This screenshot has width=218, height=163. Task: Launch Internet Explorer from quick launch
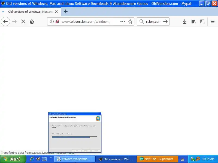coord(32,159)
